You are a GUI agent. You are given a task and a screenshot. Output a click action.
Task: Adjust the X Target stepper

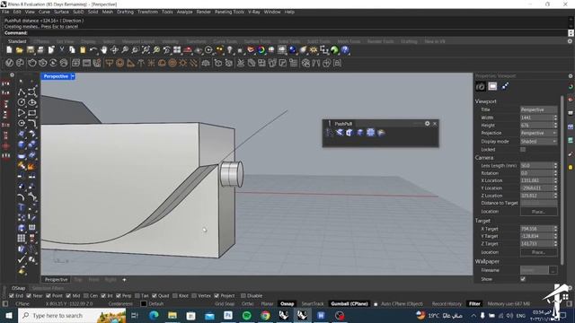[555, 229]
